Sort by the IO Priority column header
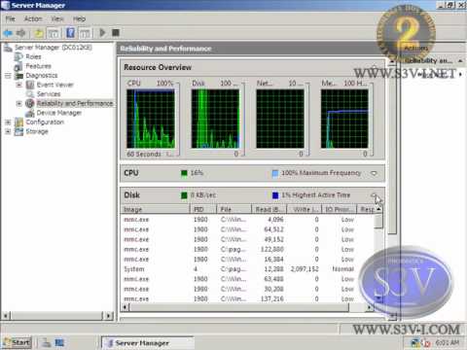The image size is (467, 350). [x=340, y=209]
